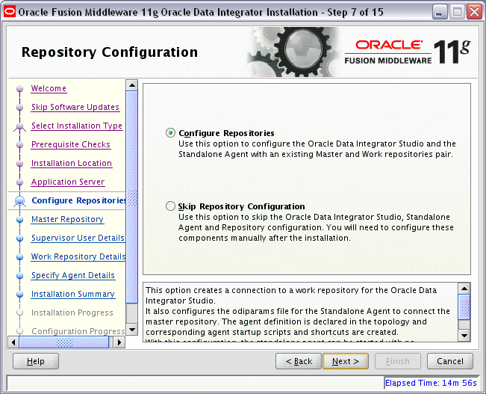Open the Installation Location step
The height and width of the screenshot is (394, 486).
point(72,163)
